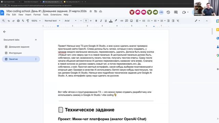Image resolution: width=219 pixels, height=123 pixels.
Task: Open the text color picker
Action: click(111, 20)
